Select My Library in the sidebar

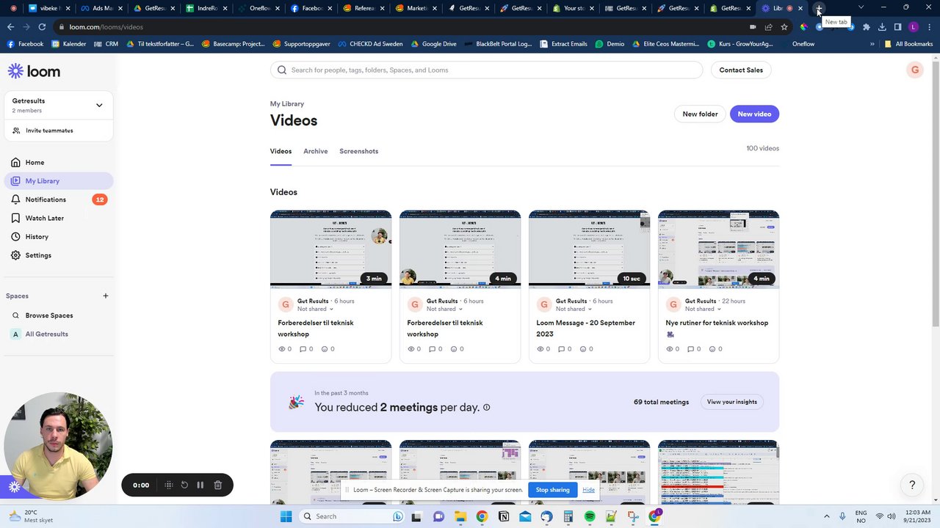[58, 181]
